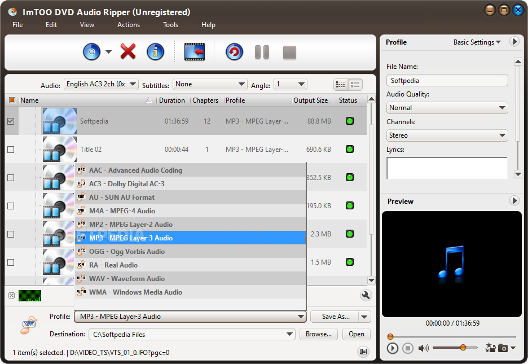Open the disc icon's dropdown arrow
The height and width of the screenshot is (364, 528).
108,52
